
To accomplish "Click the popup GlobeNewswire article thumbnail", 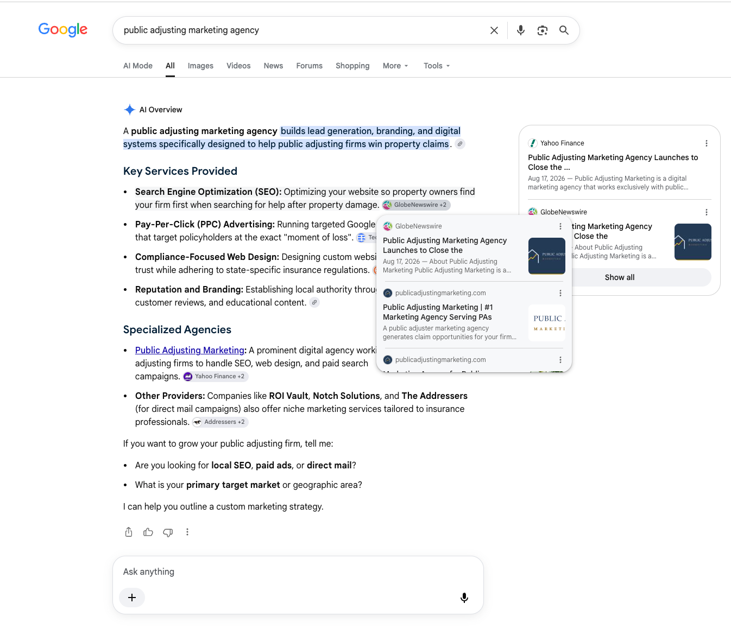I will click(547, 256).
